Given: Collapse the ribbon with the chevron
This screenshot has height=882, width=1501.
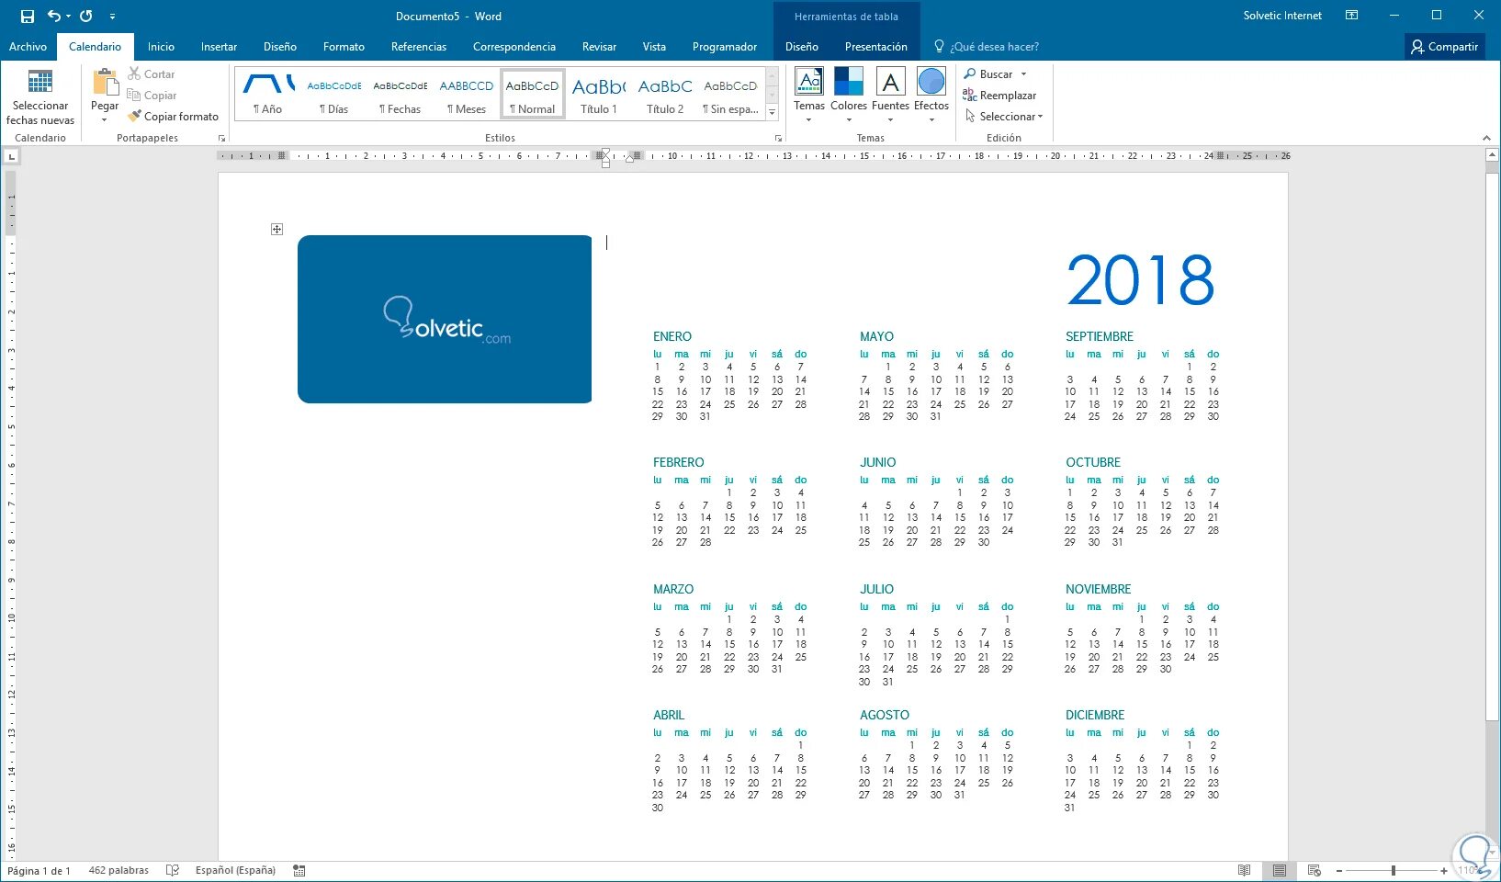Looking at the screenshot, I should tap(1486, 138).
